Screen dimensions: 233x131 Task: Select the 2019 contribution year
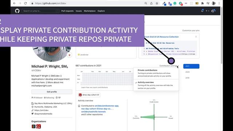(x=187, y=78)
